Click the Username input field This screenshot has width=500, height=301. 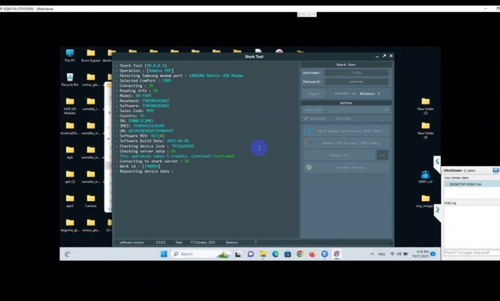pyautogui.click(x=356, y=73)
